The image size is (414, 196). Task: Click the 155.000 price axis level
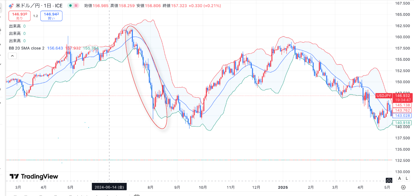tap(402, 59)
